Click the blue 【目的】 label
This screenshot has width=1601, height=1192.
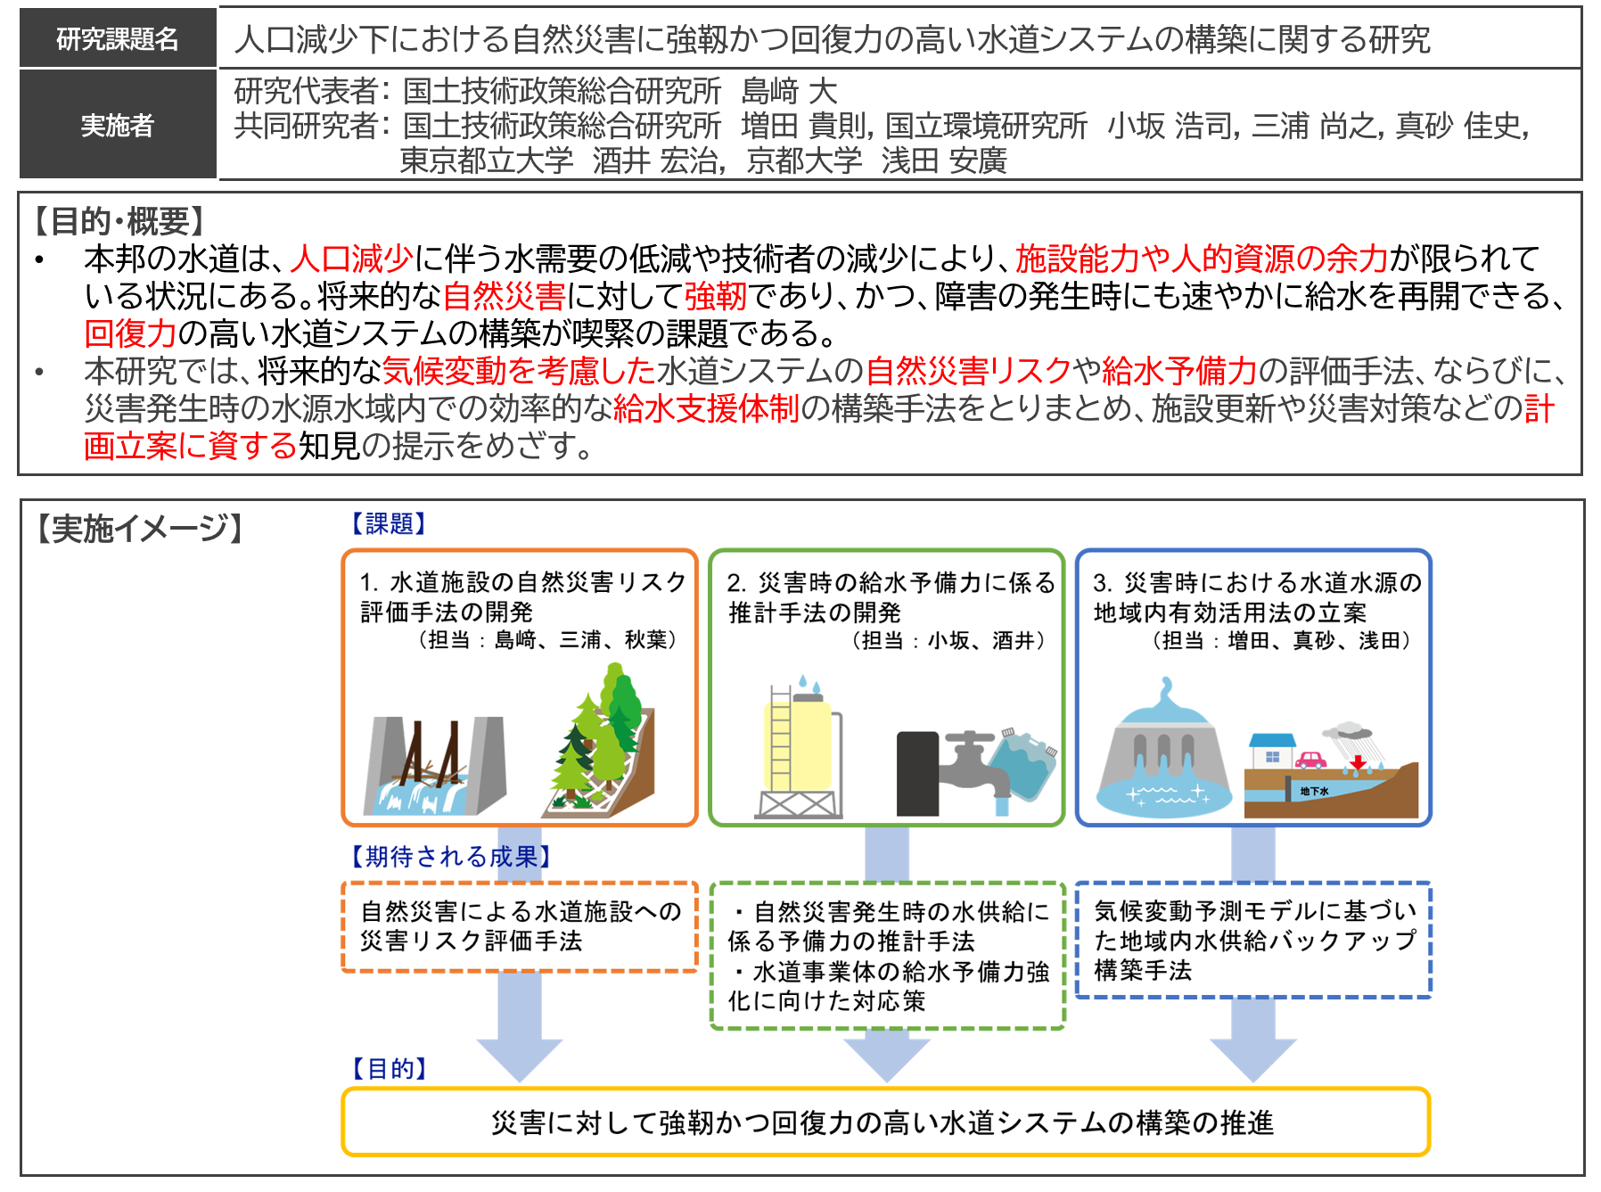click(390, 1068)
